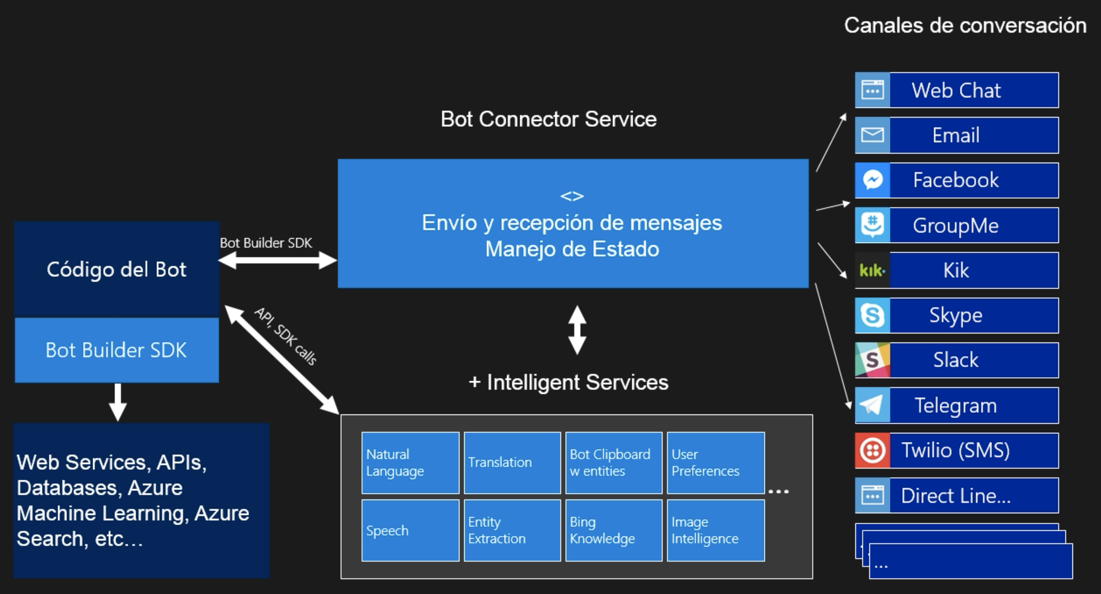Screen dimensions: 1101x594
Task: Select the Facebook Messenger icon
Action: point(872,180)
